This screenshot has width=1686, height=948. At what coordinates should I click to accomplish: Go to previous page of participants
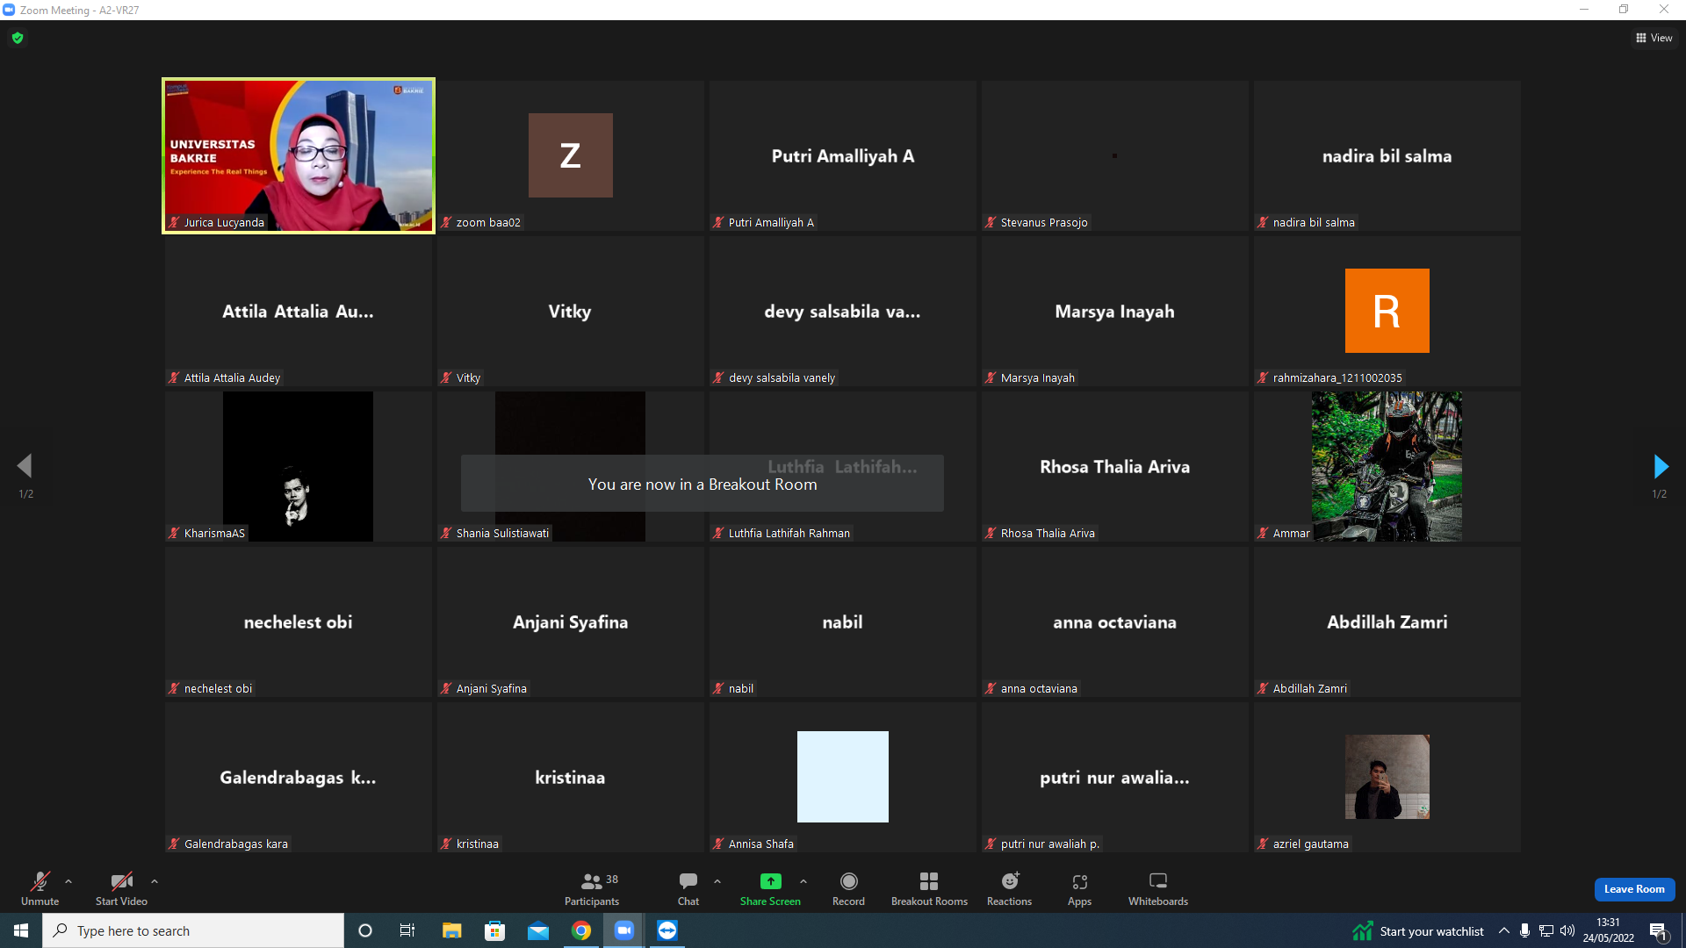25,466
